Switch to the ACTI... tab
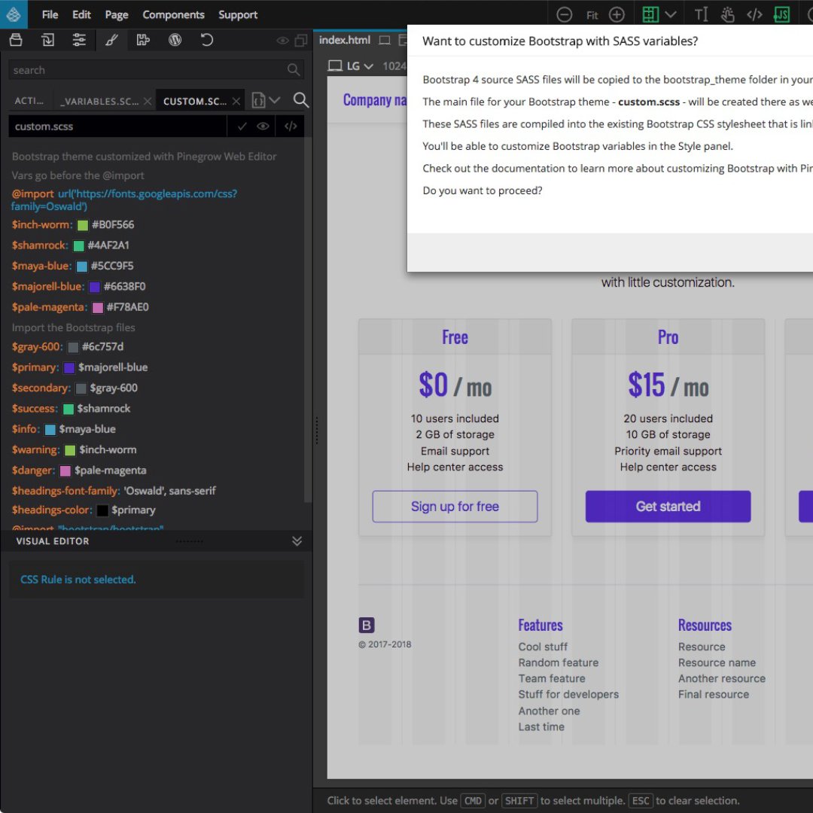Image resolution: width=813 pixels, height=813 pixels. tap(29, 101)
